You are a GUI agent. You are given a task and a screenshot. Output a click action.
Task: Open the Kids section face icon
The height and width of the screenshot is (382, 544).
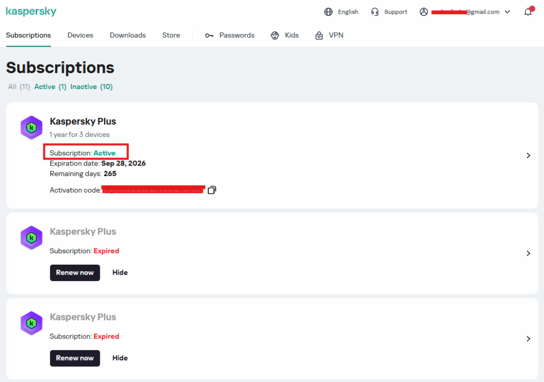(275, 36)
